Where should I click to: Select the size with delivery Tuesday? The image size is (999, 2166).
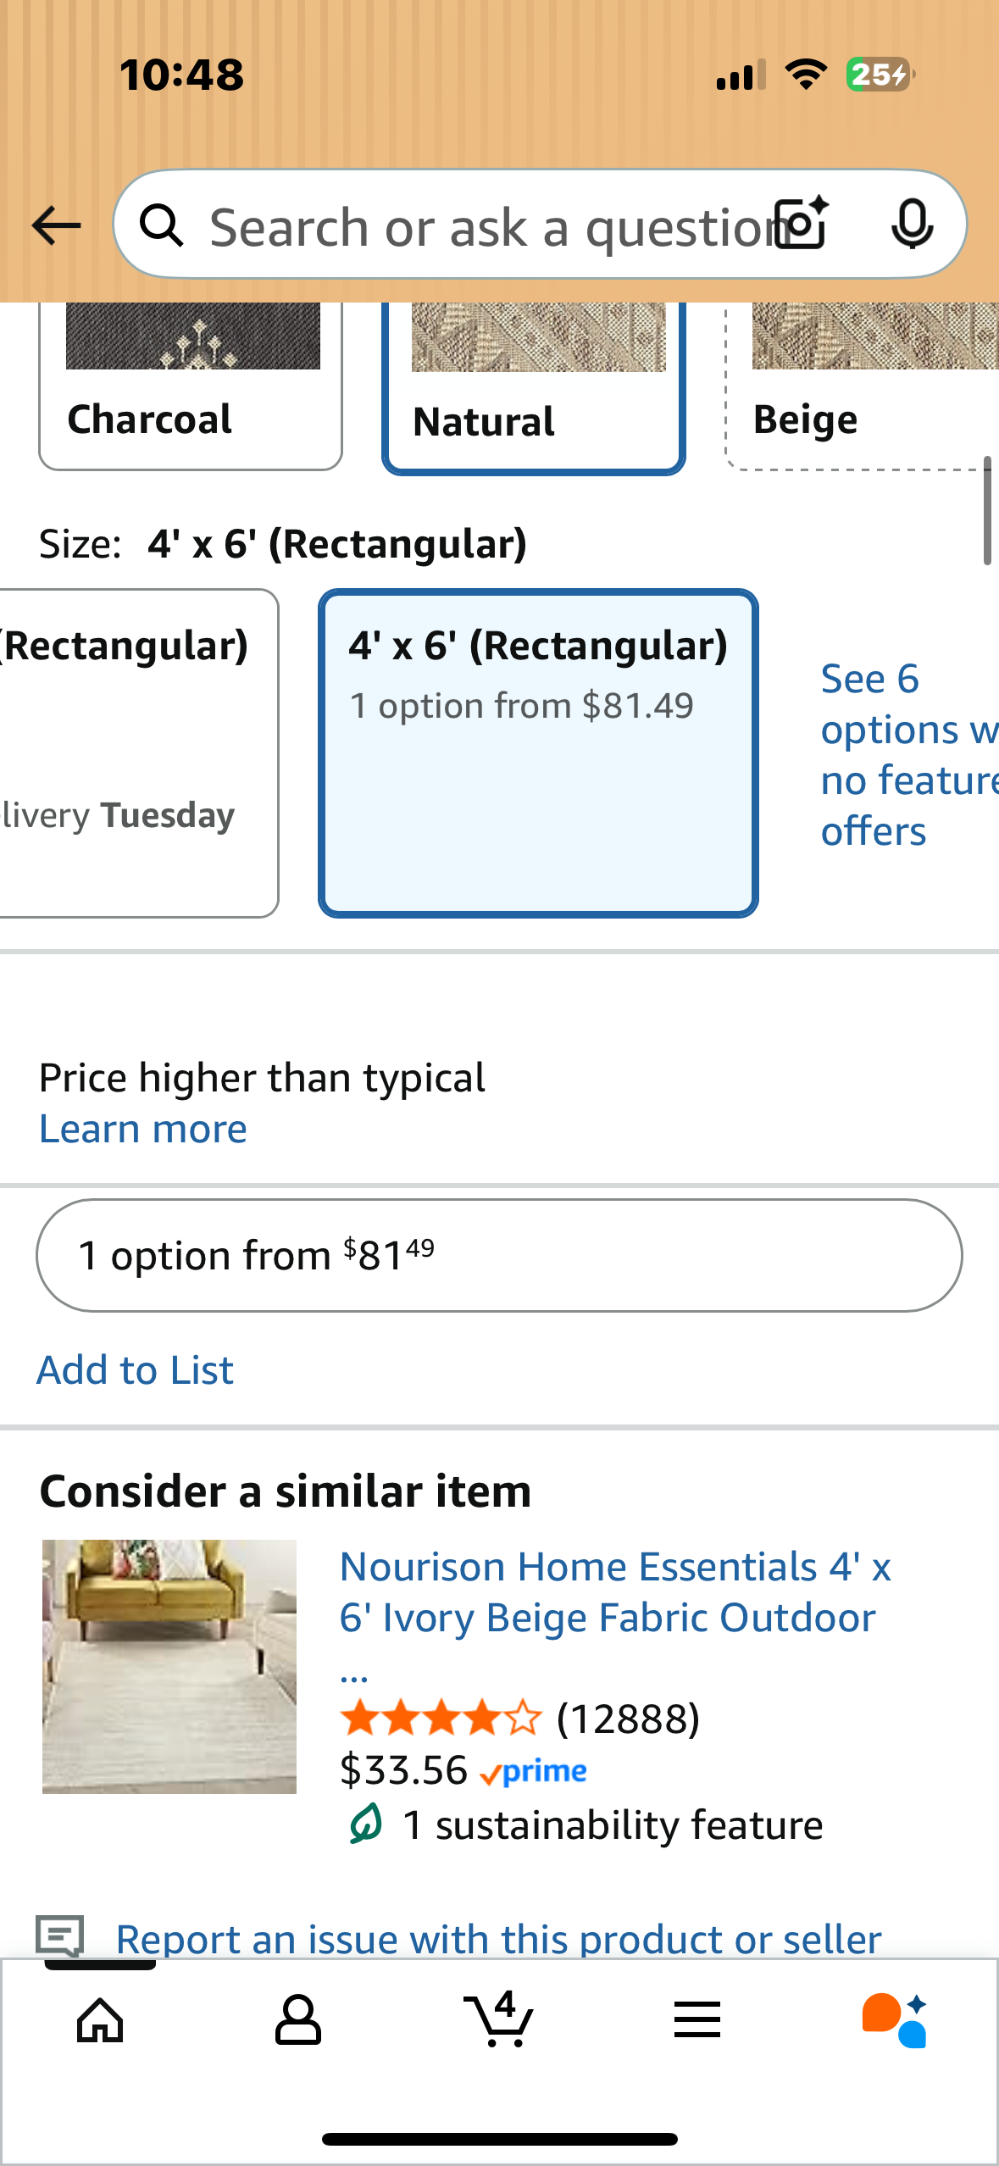pos(136,753)
